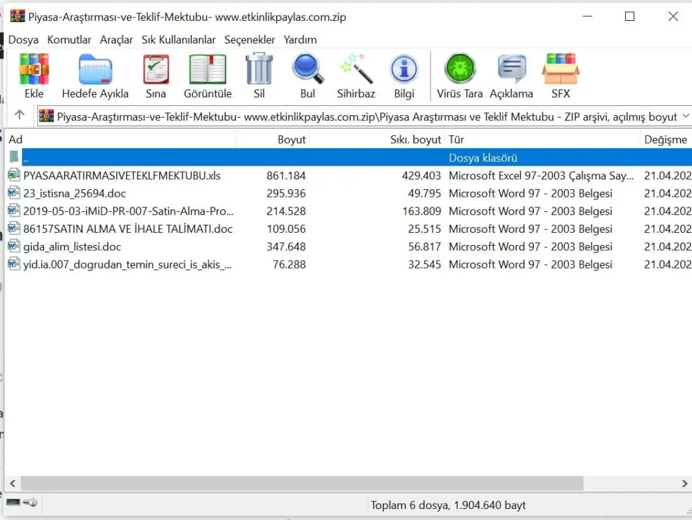This screenshot has width=692, height=520.
Task: Start the Virüs Tara scan tool
Action: tap(460, 69)
